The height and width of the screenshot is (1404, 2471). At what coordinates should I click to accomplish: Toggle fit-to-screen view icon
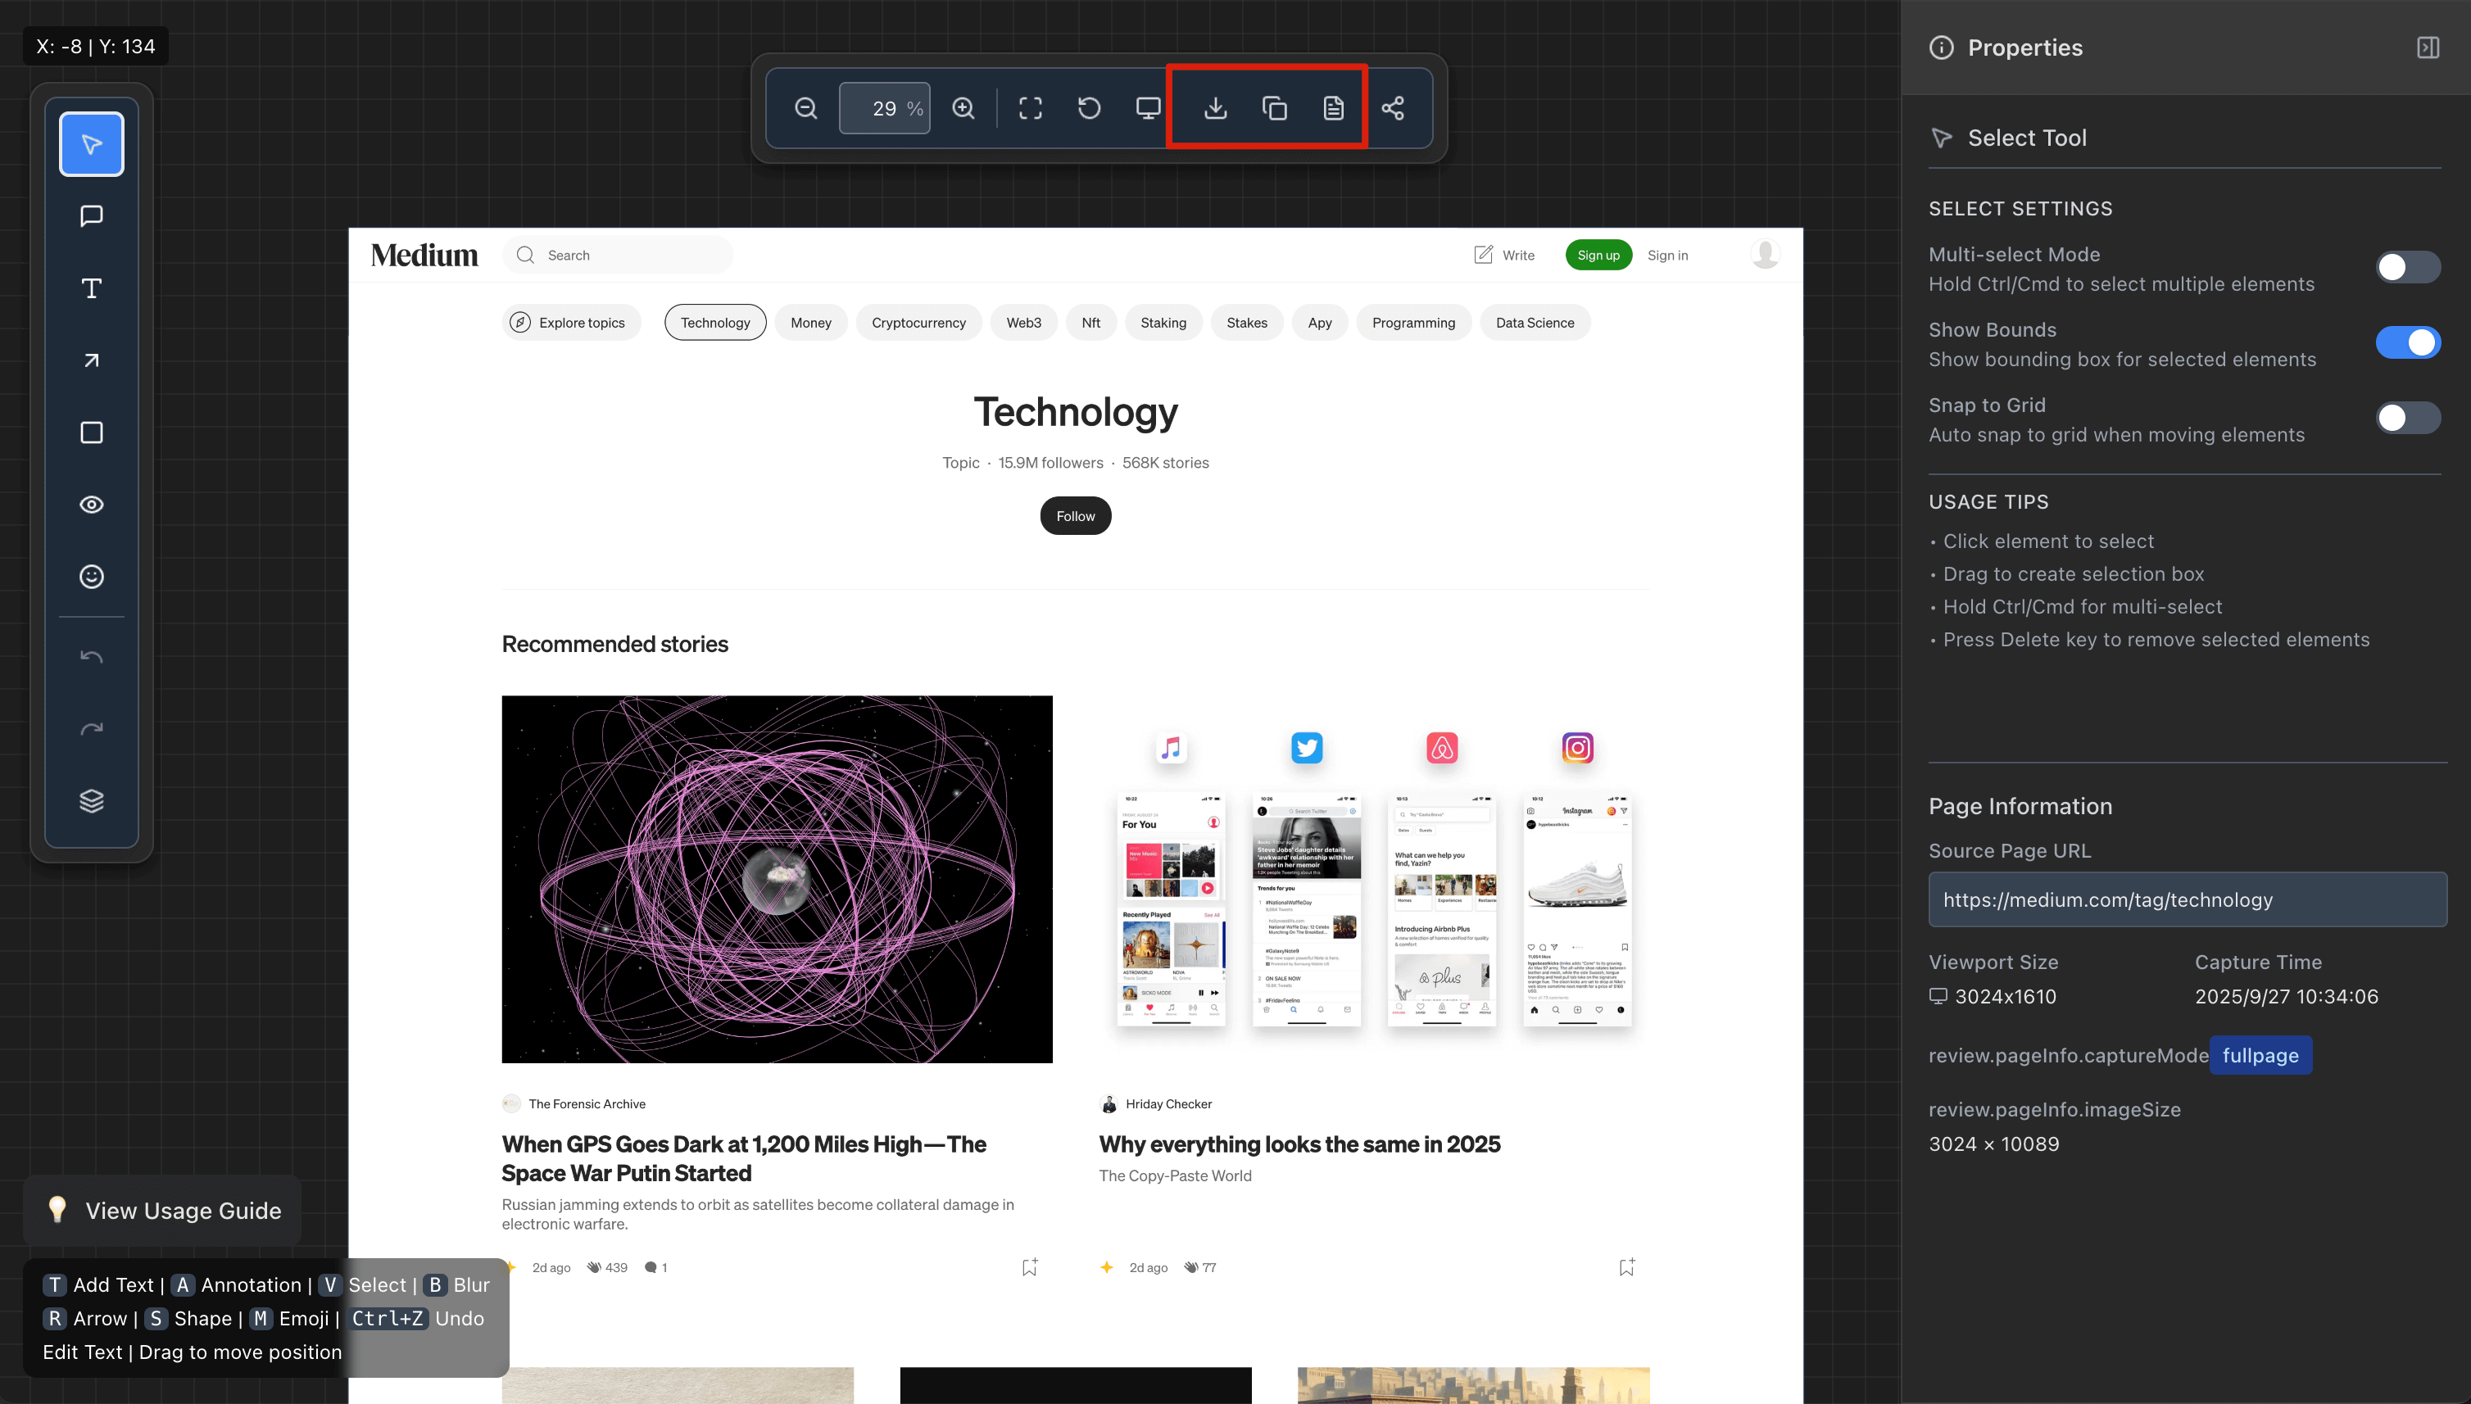pos(1030,108)
